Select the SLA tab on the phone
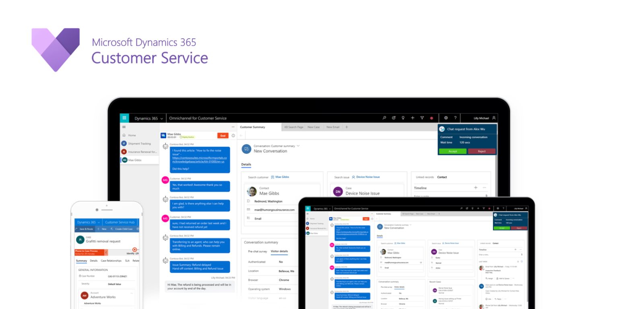Screen dimensions: 618x309 (127, 261)
